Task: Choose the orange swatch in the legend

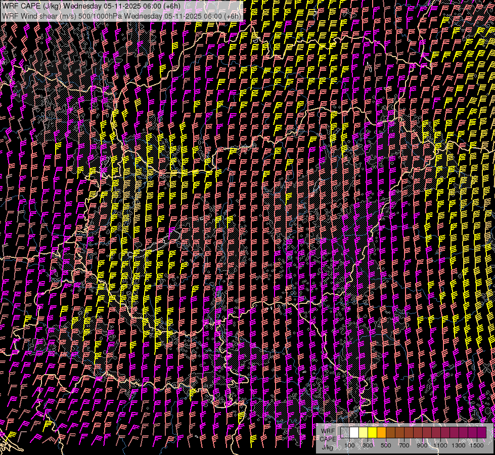Action: click(381, 433)
